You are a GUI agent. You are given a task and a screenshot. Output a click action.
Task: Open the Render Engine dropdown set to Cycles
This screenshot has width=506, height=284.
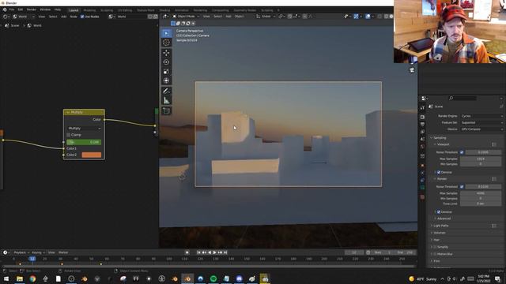coord(481,116)
